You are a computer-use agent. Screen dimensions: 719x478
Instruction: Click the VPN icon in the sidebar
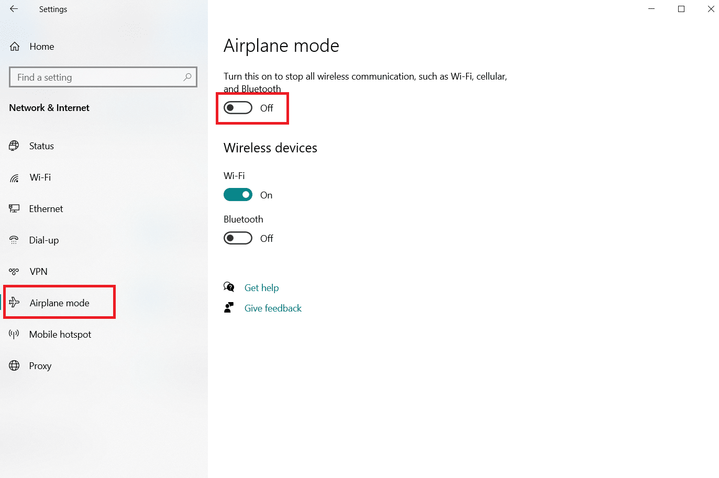(14, 271)
